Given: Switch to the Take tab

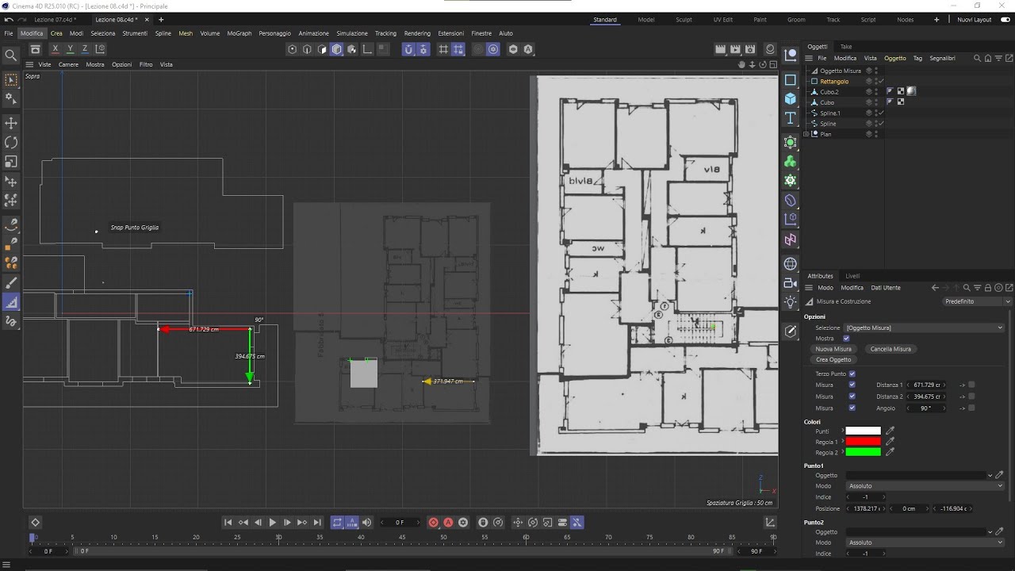Looking at the screenshot, I should 846,47.
